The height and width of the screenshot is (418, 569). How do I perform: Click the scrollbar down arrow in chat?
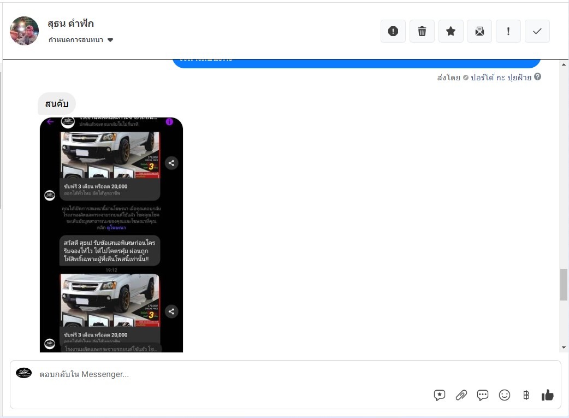(x=564, y=348)
